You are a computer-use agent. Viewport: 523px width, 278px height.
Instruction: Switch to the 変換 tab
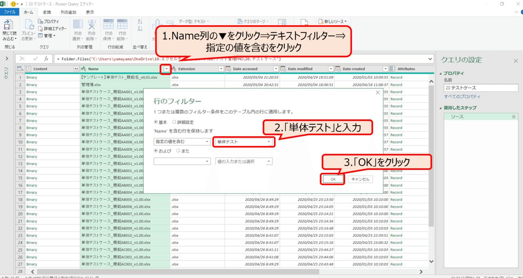pos(47,12)
